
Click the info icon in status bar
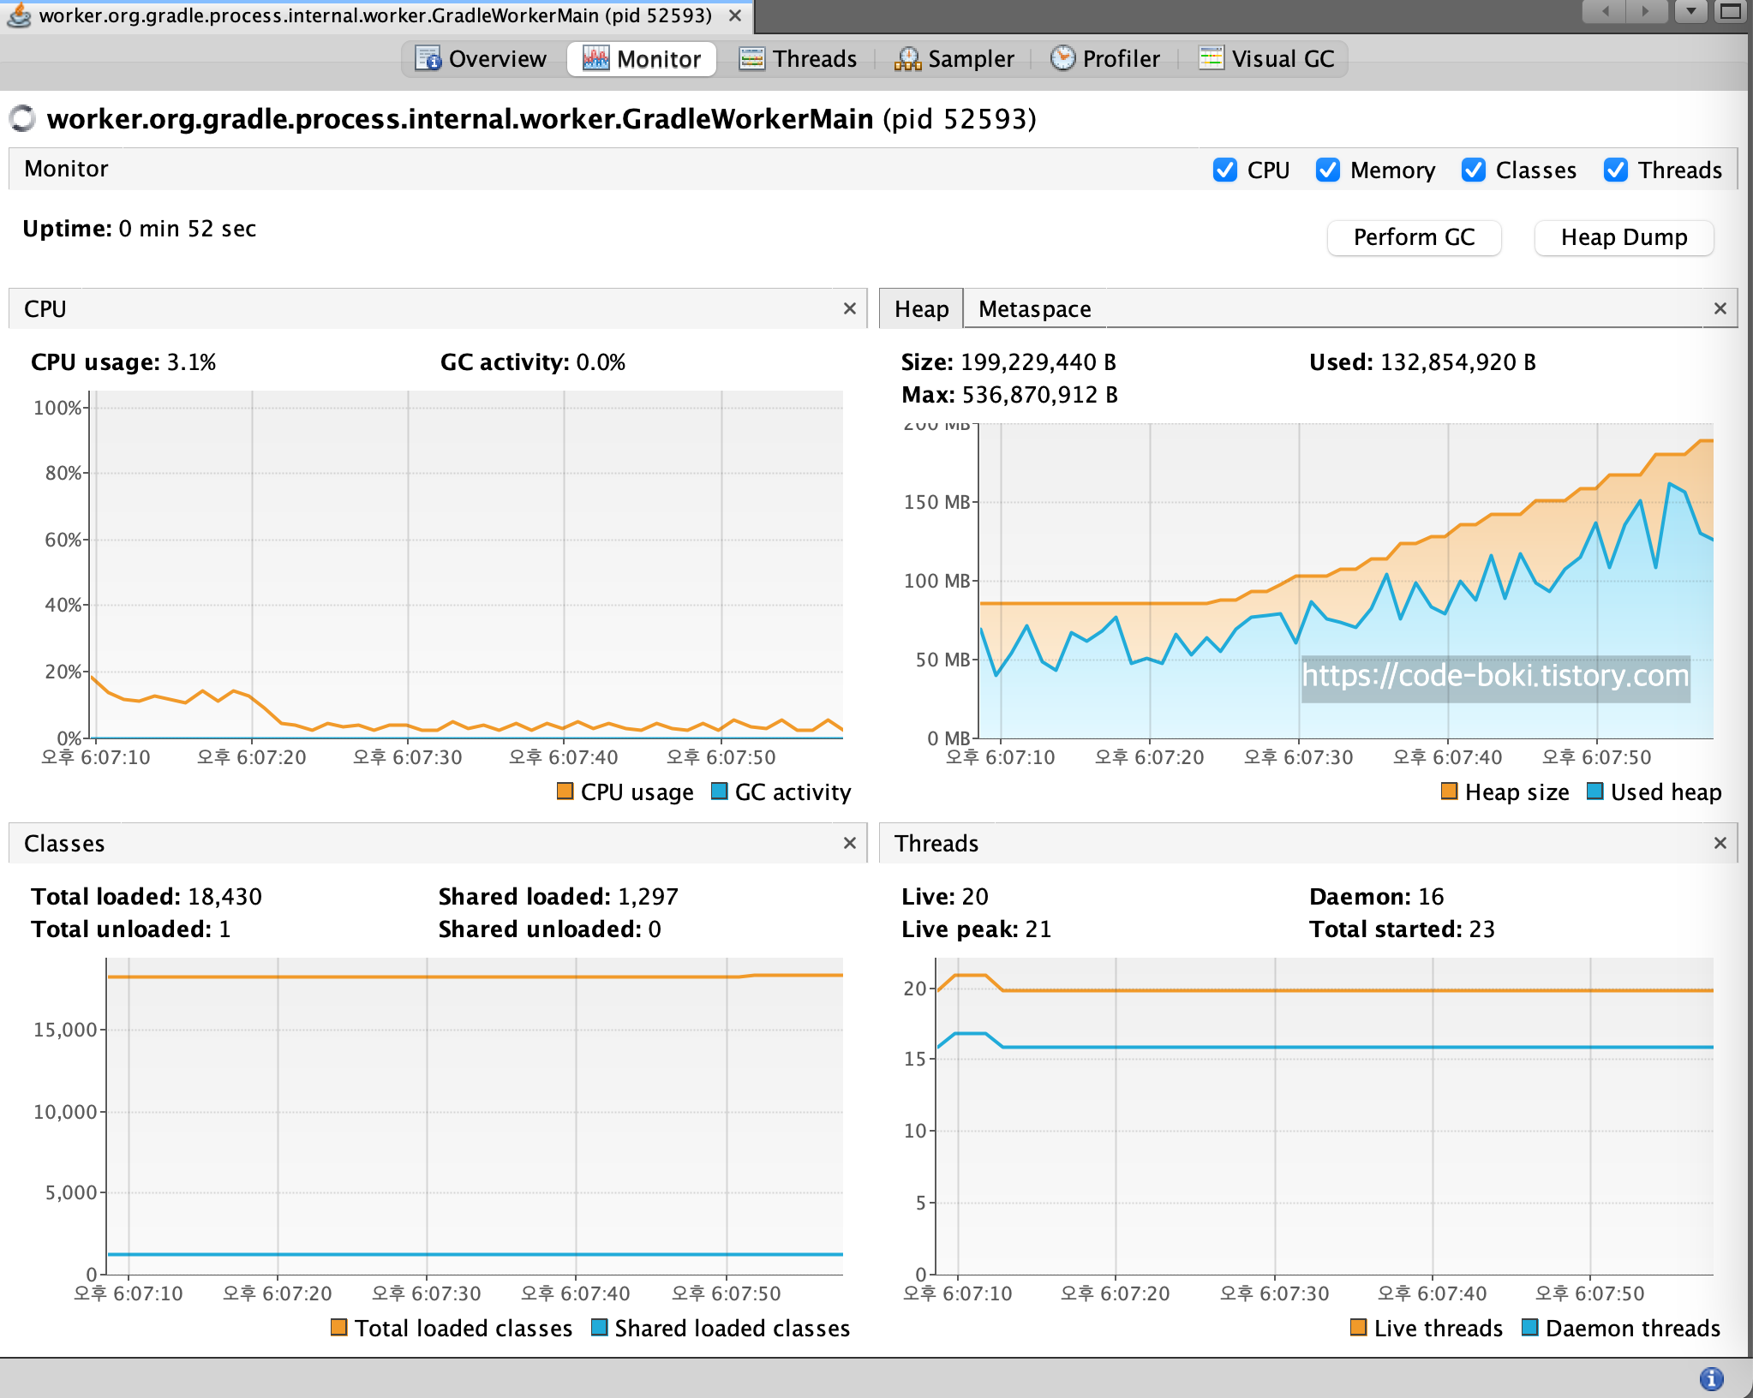1711,1378
